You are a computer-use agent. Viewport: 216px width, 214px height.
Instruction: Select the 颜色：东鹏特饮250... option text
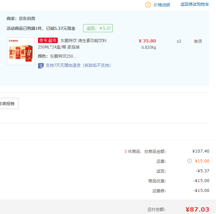(x=57, y=56)
